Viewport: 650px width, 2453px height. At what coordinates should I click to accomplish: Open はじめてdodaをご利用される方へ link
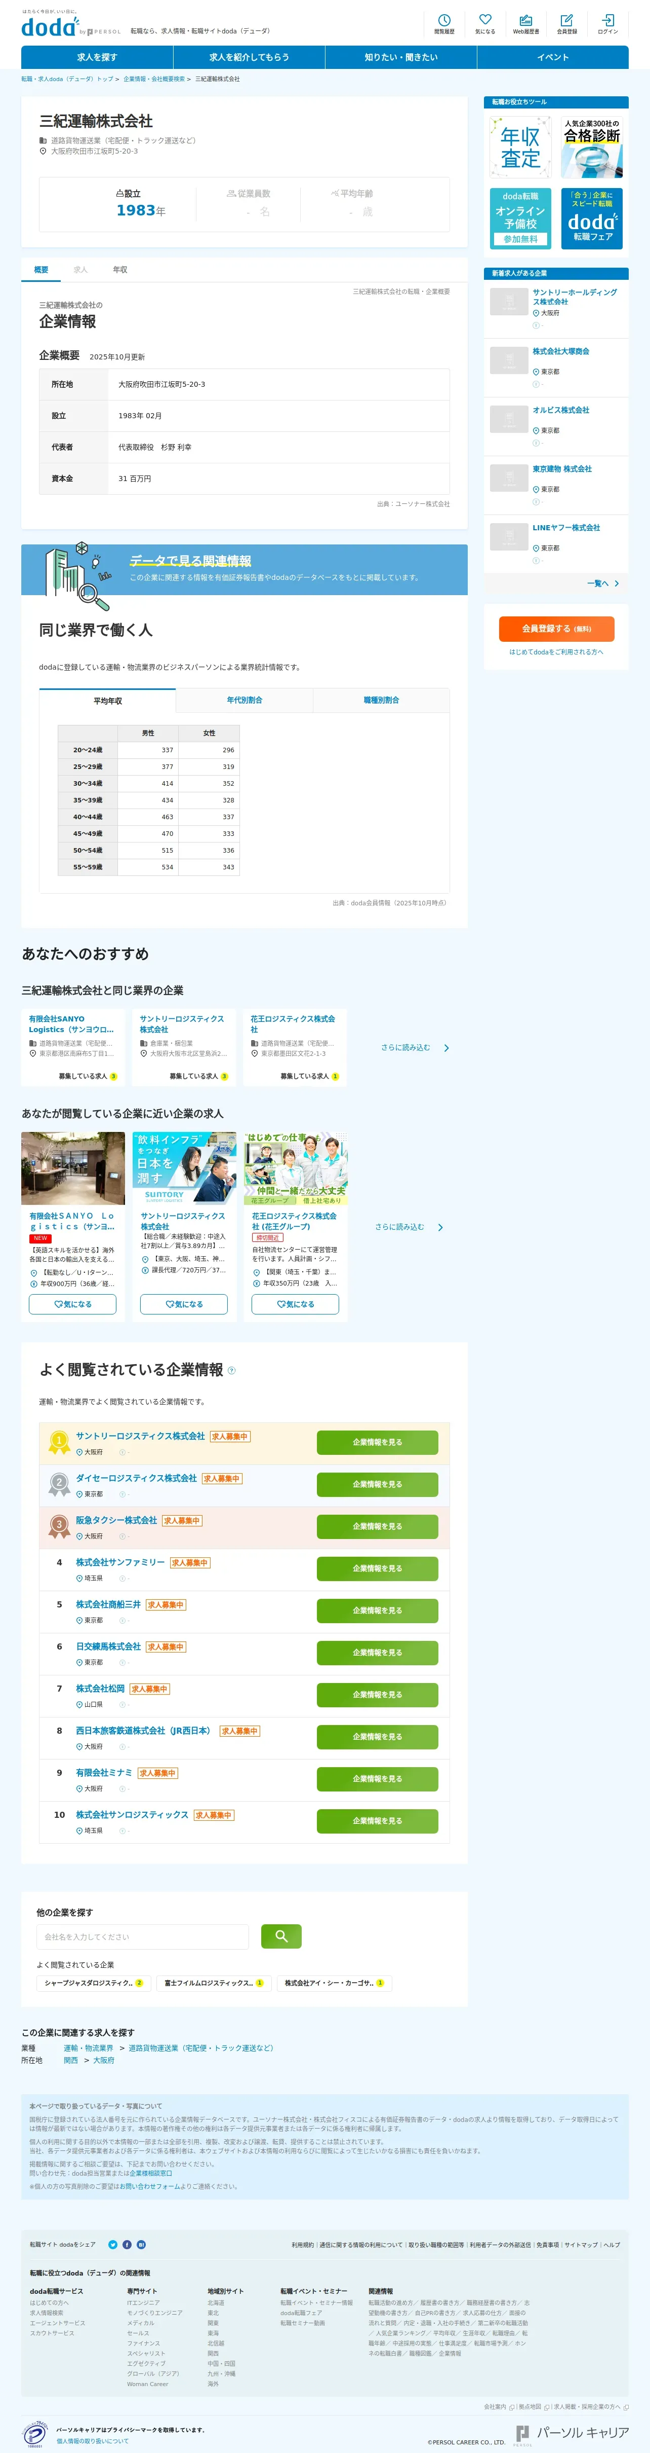point(556,652)
